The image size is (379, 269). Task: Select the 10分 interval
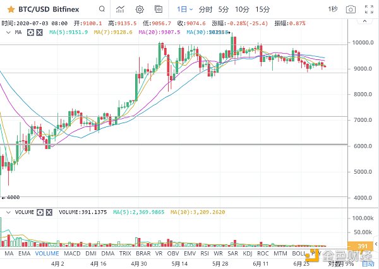(242, 9)
